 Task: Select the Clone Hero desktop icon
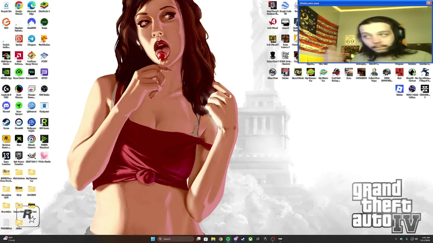[273, 74]
